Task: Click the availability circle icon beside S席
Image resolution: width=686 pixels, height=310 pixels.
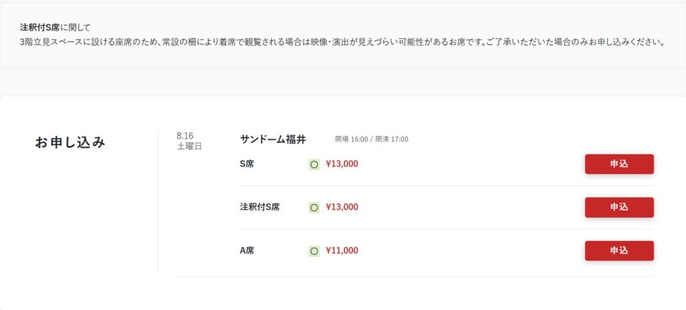Action: [314, 165]
